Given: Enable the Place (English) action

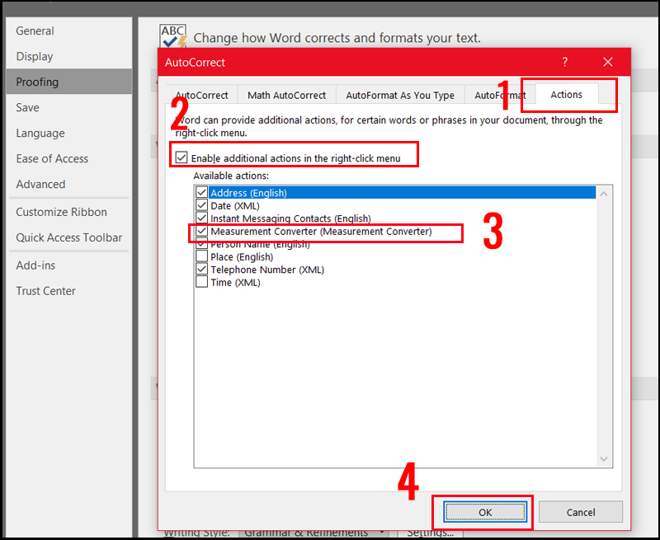Looking at the screenshot, I should tap(201, 256).
